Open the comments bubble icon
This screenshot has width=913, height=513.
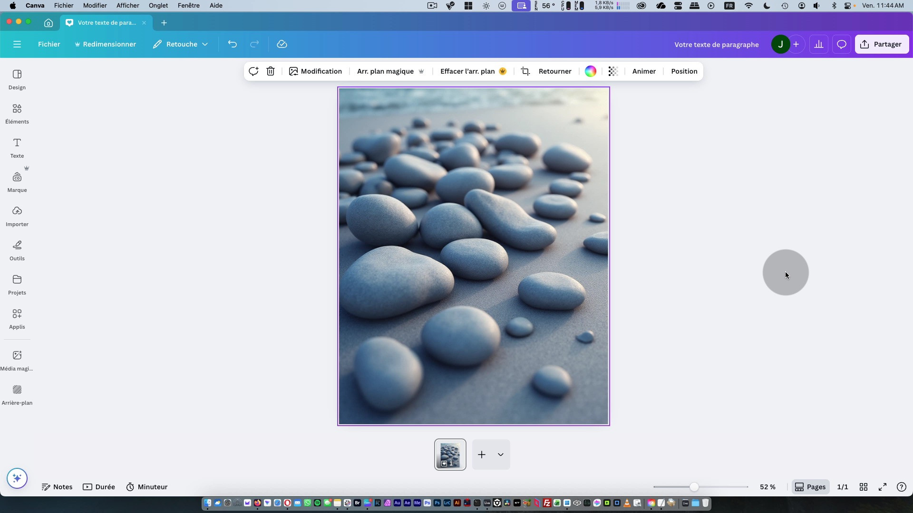pyautogui.click(x=841, y=44)
